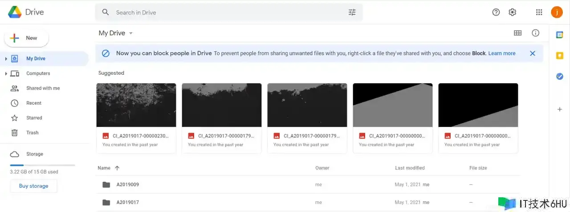Follow the Learn more link

click(501, 53)
